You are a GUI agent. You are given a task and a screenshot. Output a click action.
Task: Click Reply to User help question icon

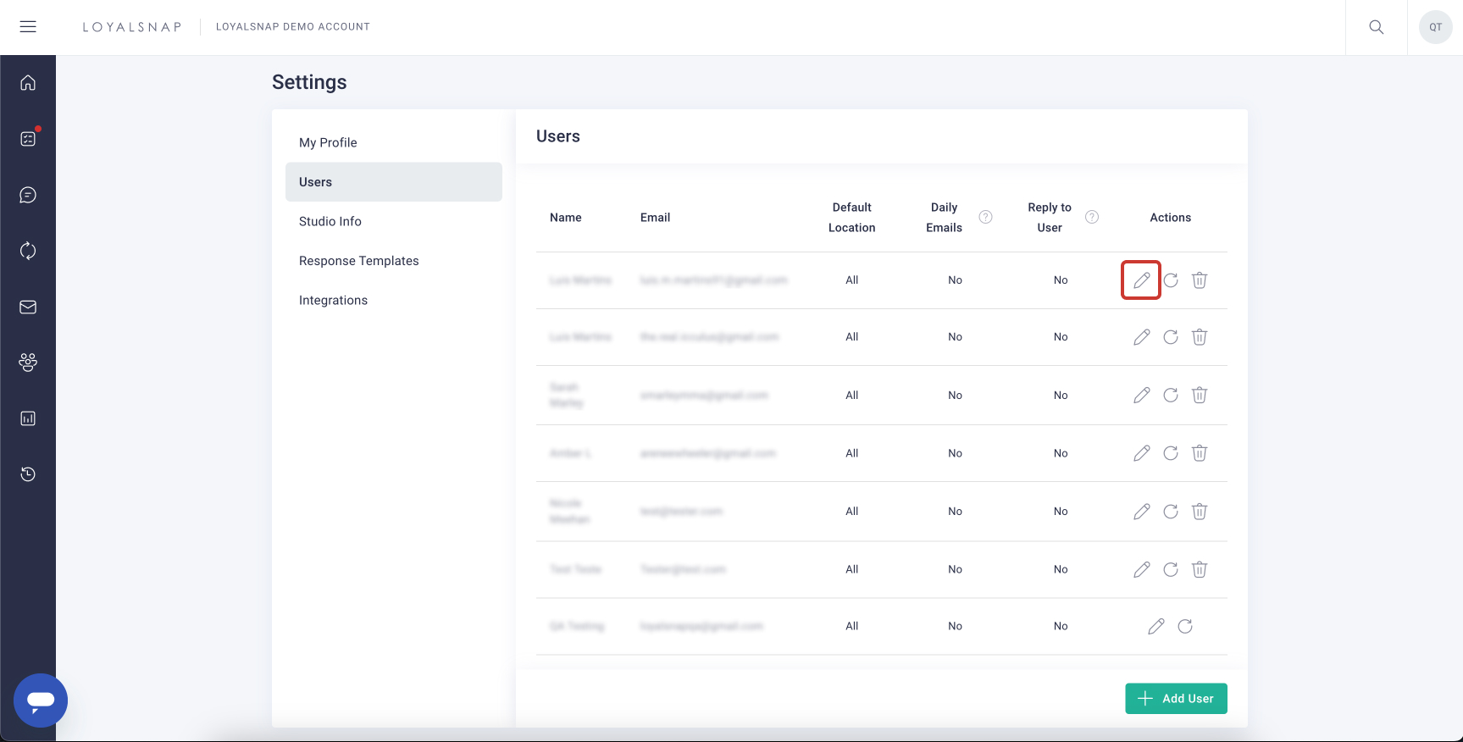(1092, 217)
